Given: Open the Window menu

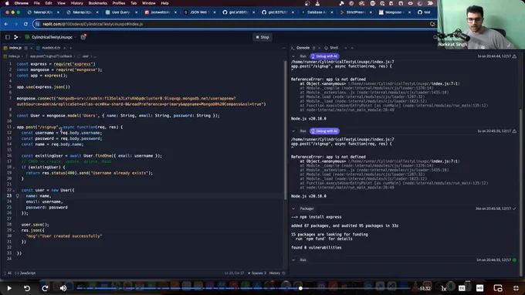Looking at the screenshot, I should coord(149,3).
